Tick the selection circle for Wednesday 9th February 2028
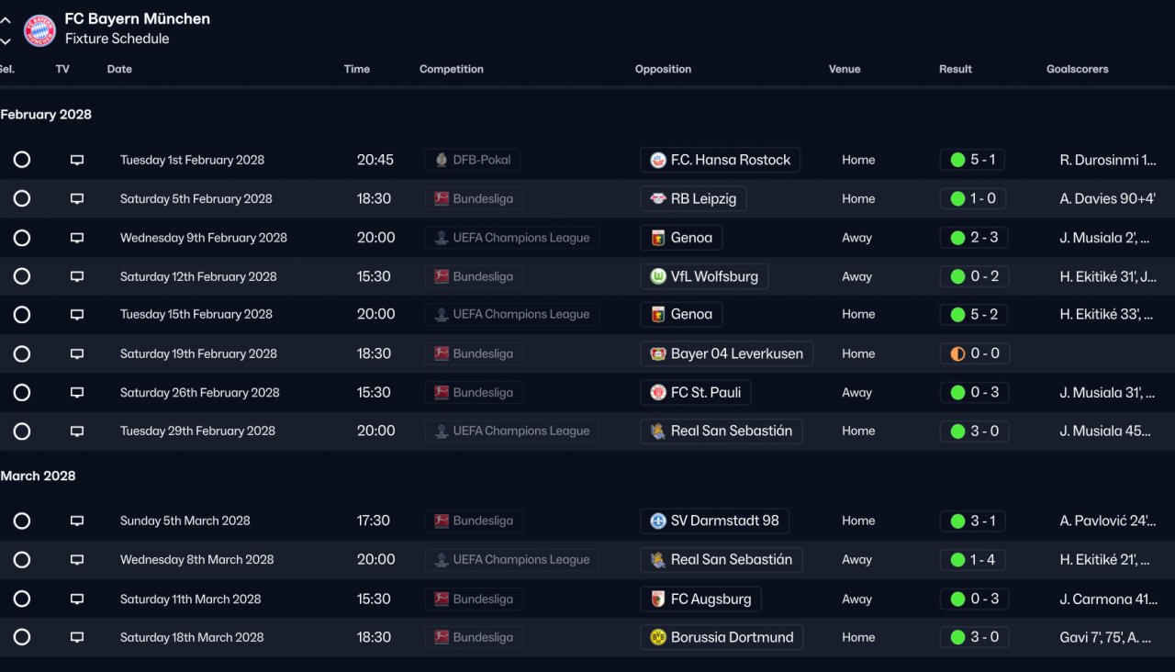This screenshot has height=672, width=1175. 22,238
